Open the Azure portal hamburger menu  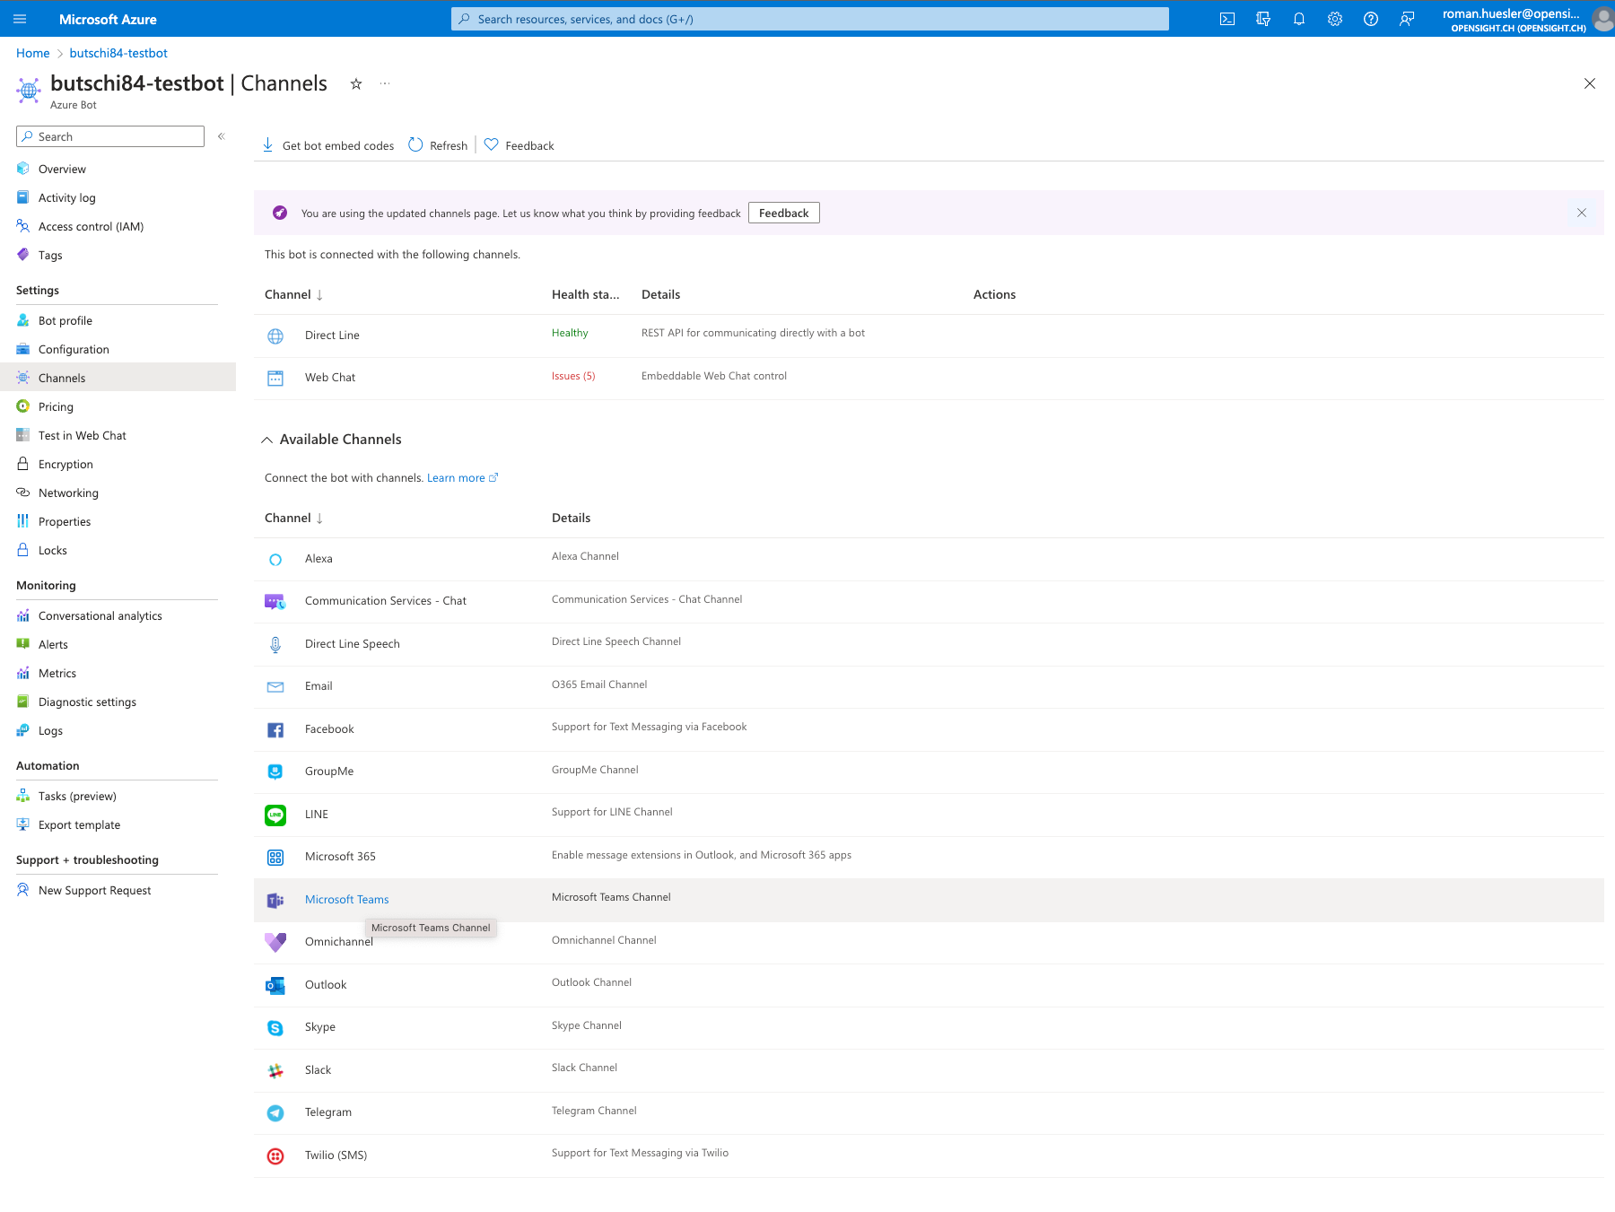[20, 19]
